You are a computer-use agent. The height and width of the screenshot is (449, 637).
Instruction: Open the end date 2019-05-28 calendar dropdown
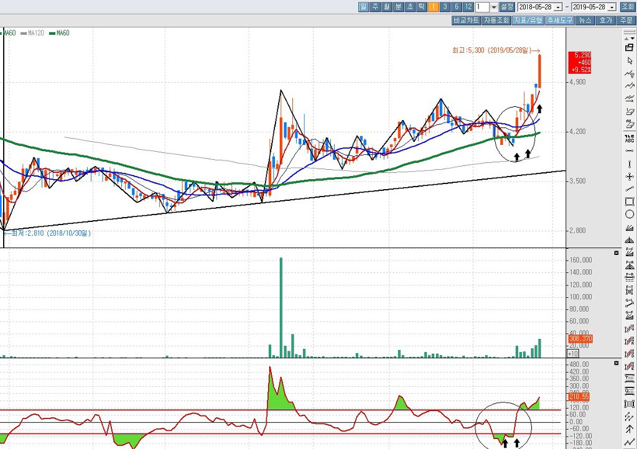point(612,7)
